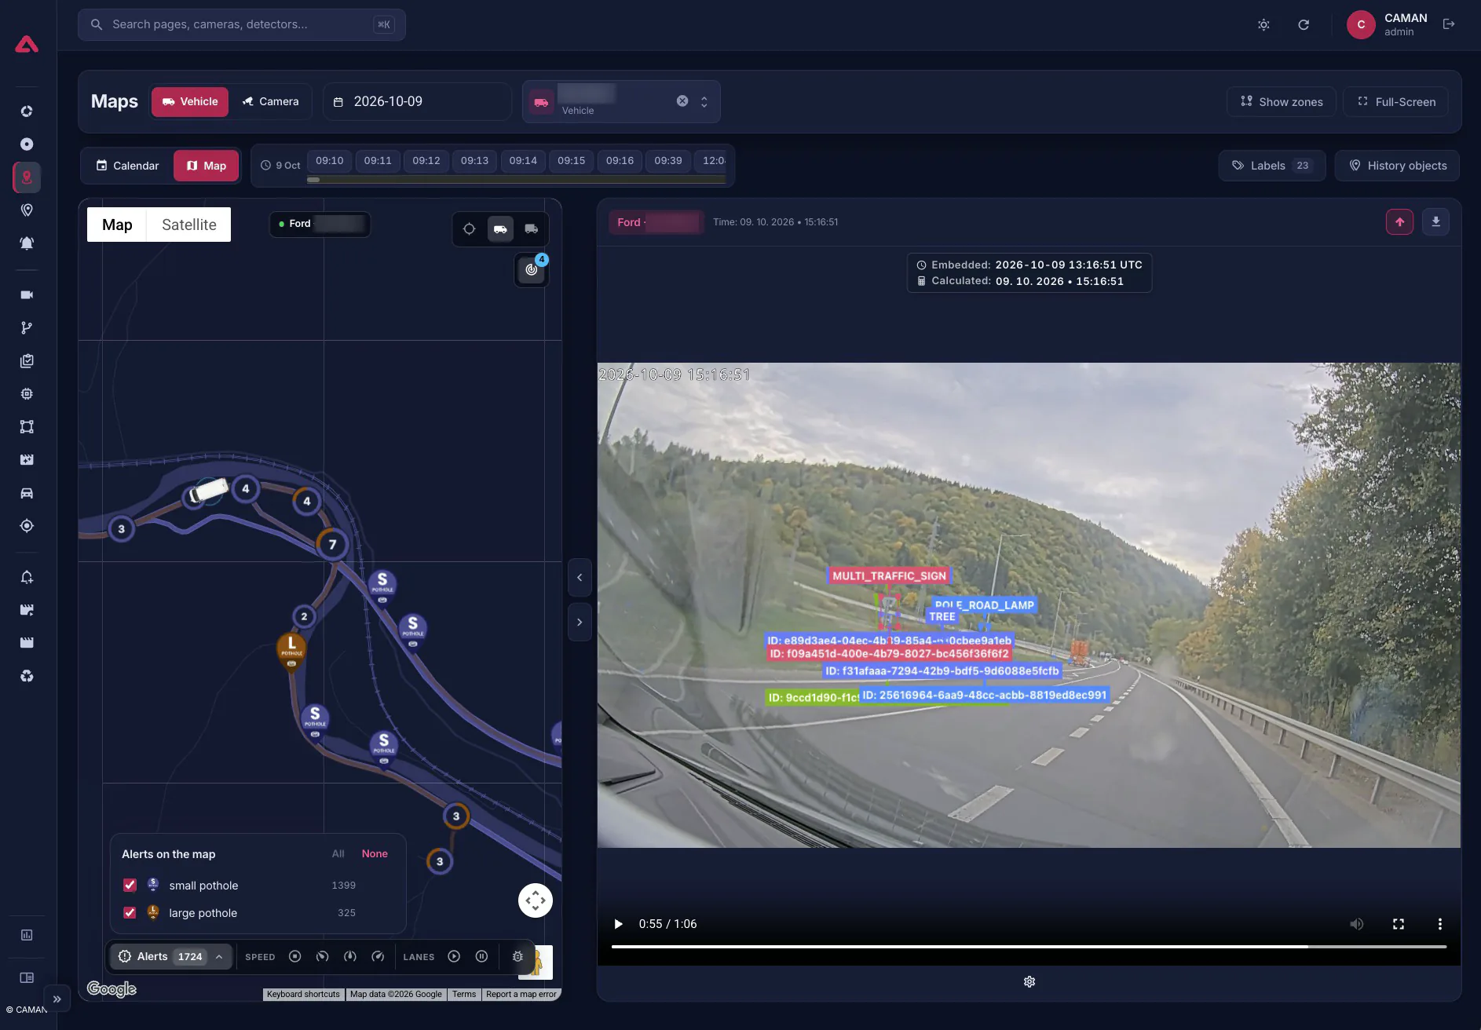Uncheck the large pothole checkbox
The image size is (1481, 1030).
[x=130, y=913]
